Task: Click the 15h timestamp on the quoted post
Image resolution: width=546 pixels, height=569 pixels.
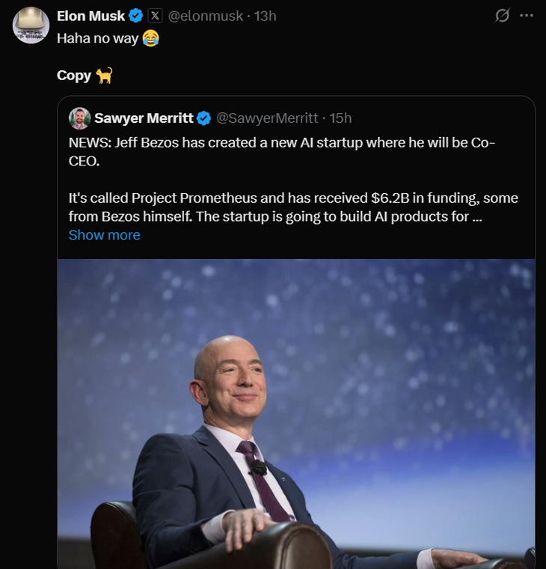Action: point(340,118)
